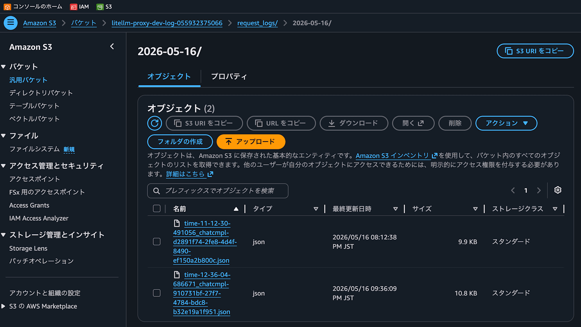
Task: Click the file icon of time-11-12-30 object
Action: [177, 223]
